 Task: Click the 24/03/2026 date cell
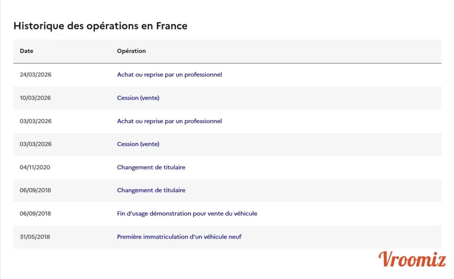(x=36, y=75)
